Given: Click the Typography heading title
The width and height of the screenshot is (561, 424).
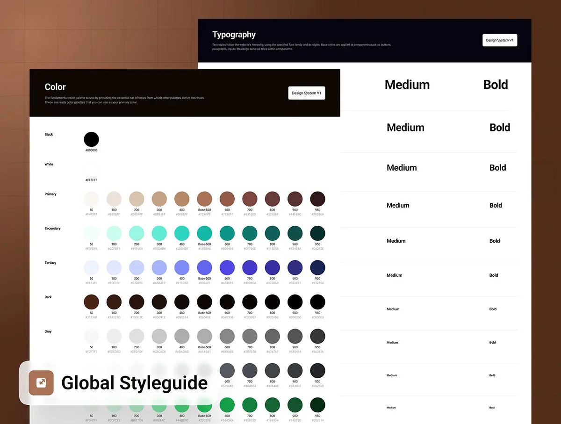Looking at the screenshot, I should click(234, 35).
